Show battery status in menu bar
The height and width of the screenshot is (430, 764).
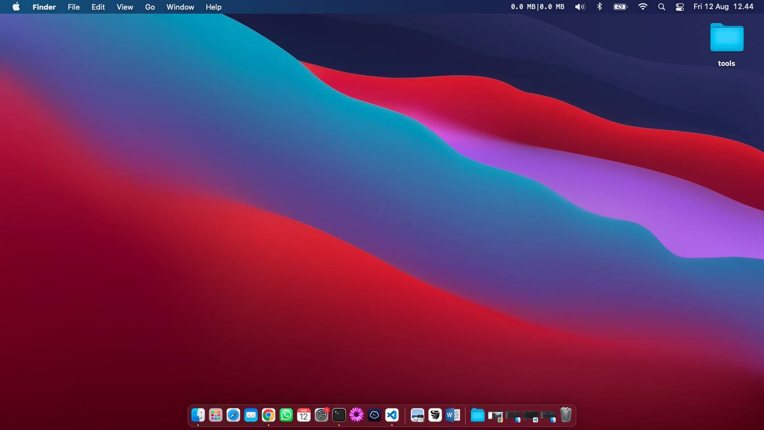pos(620,7)
